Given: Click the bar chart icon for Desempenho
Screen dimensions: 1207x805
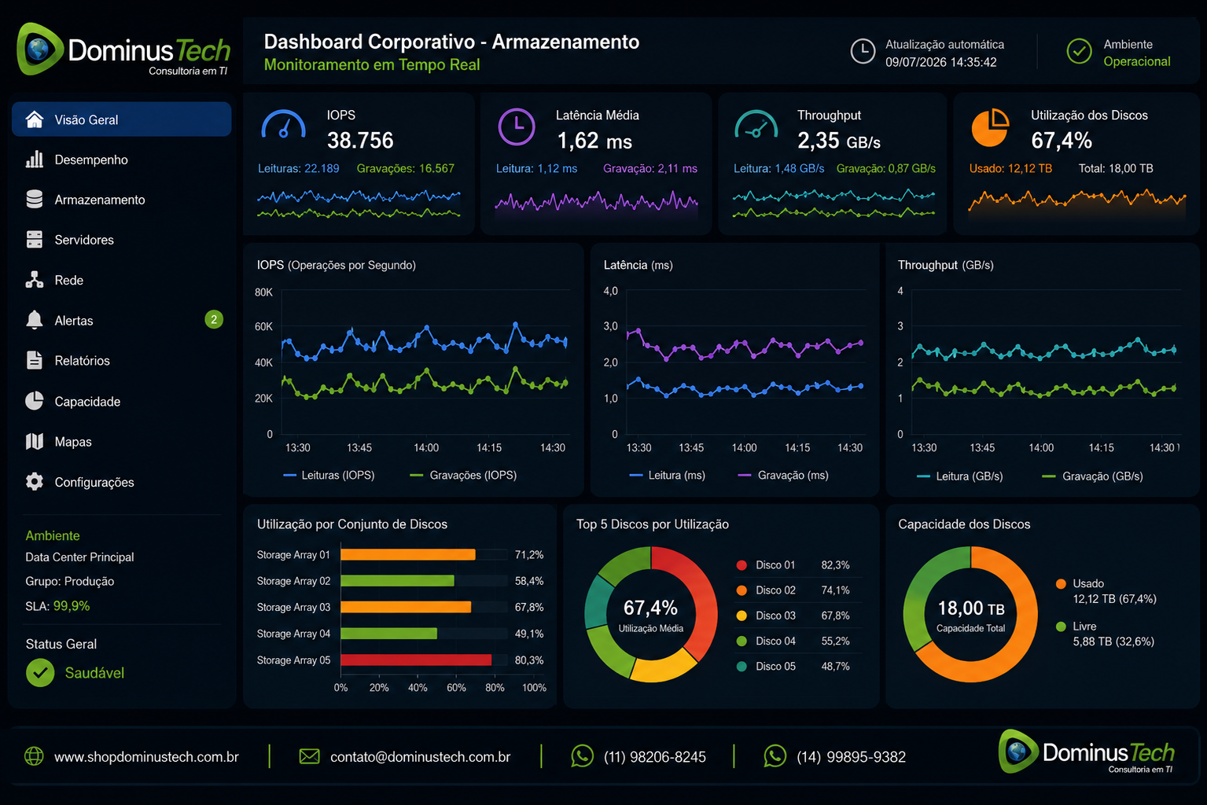Looking at the screenshot, I should click(35, 160).
